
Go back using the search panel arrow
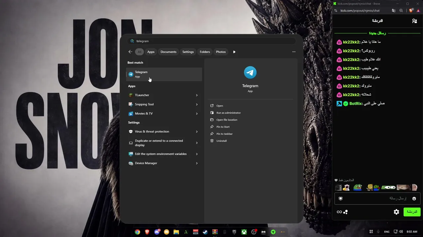[130, 52]
